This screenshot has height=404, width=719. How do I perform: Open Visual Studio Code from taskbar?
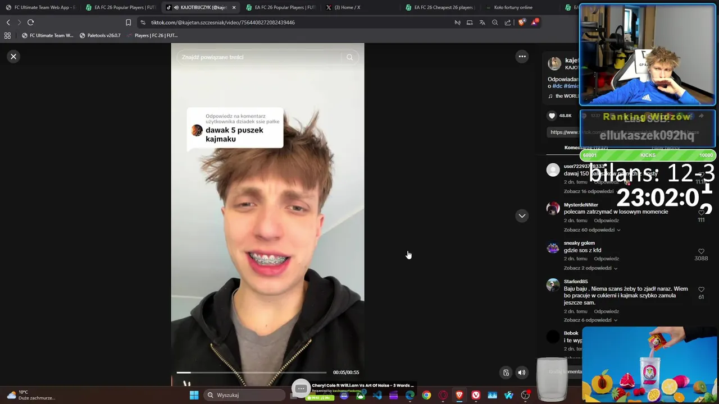click(x=377, y=395)
